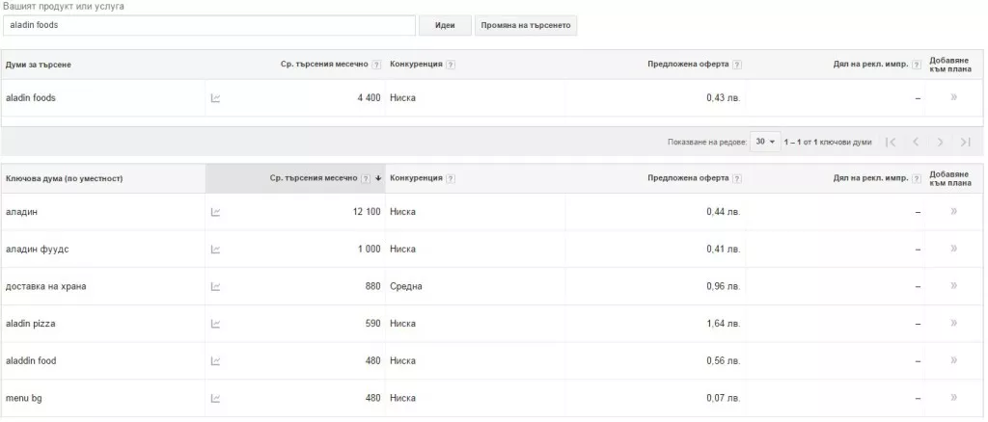Click the Идеи button
This screenshot has width=988, height=422.
[x=445, y=26]
